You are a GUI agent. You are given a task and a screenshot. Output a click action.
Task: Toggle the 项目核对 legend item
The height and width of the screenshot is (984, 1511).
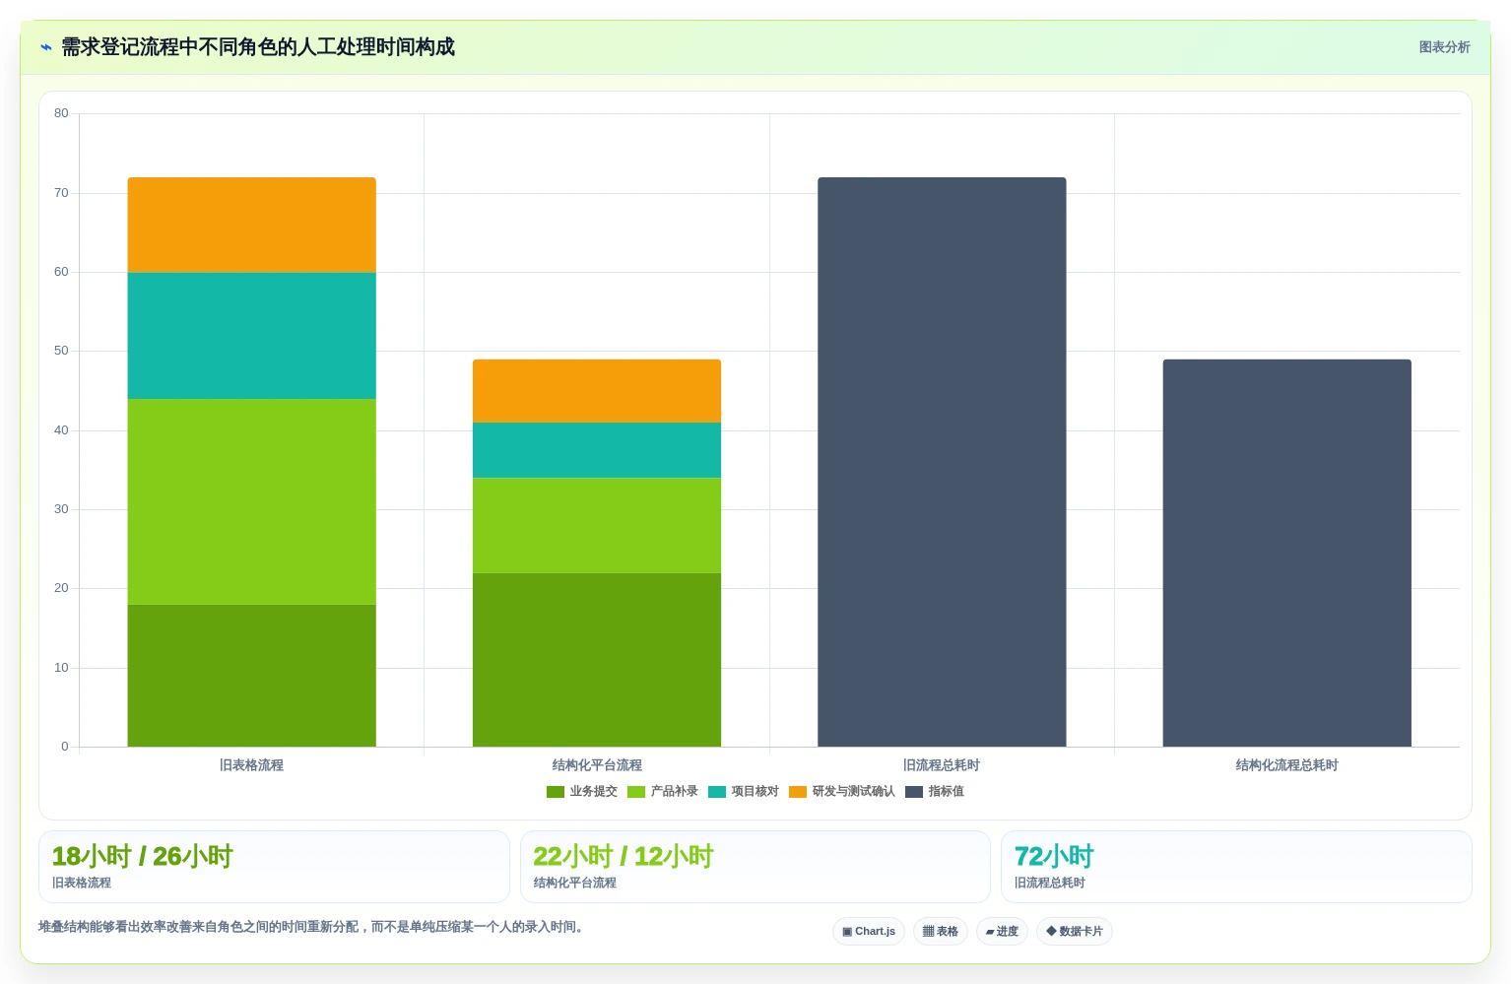pos(744,792)
